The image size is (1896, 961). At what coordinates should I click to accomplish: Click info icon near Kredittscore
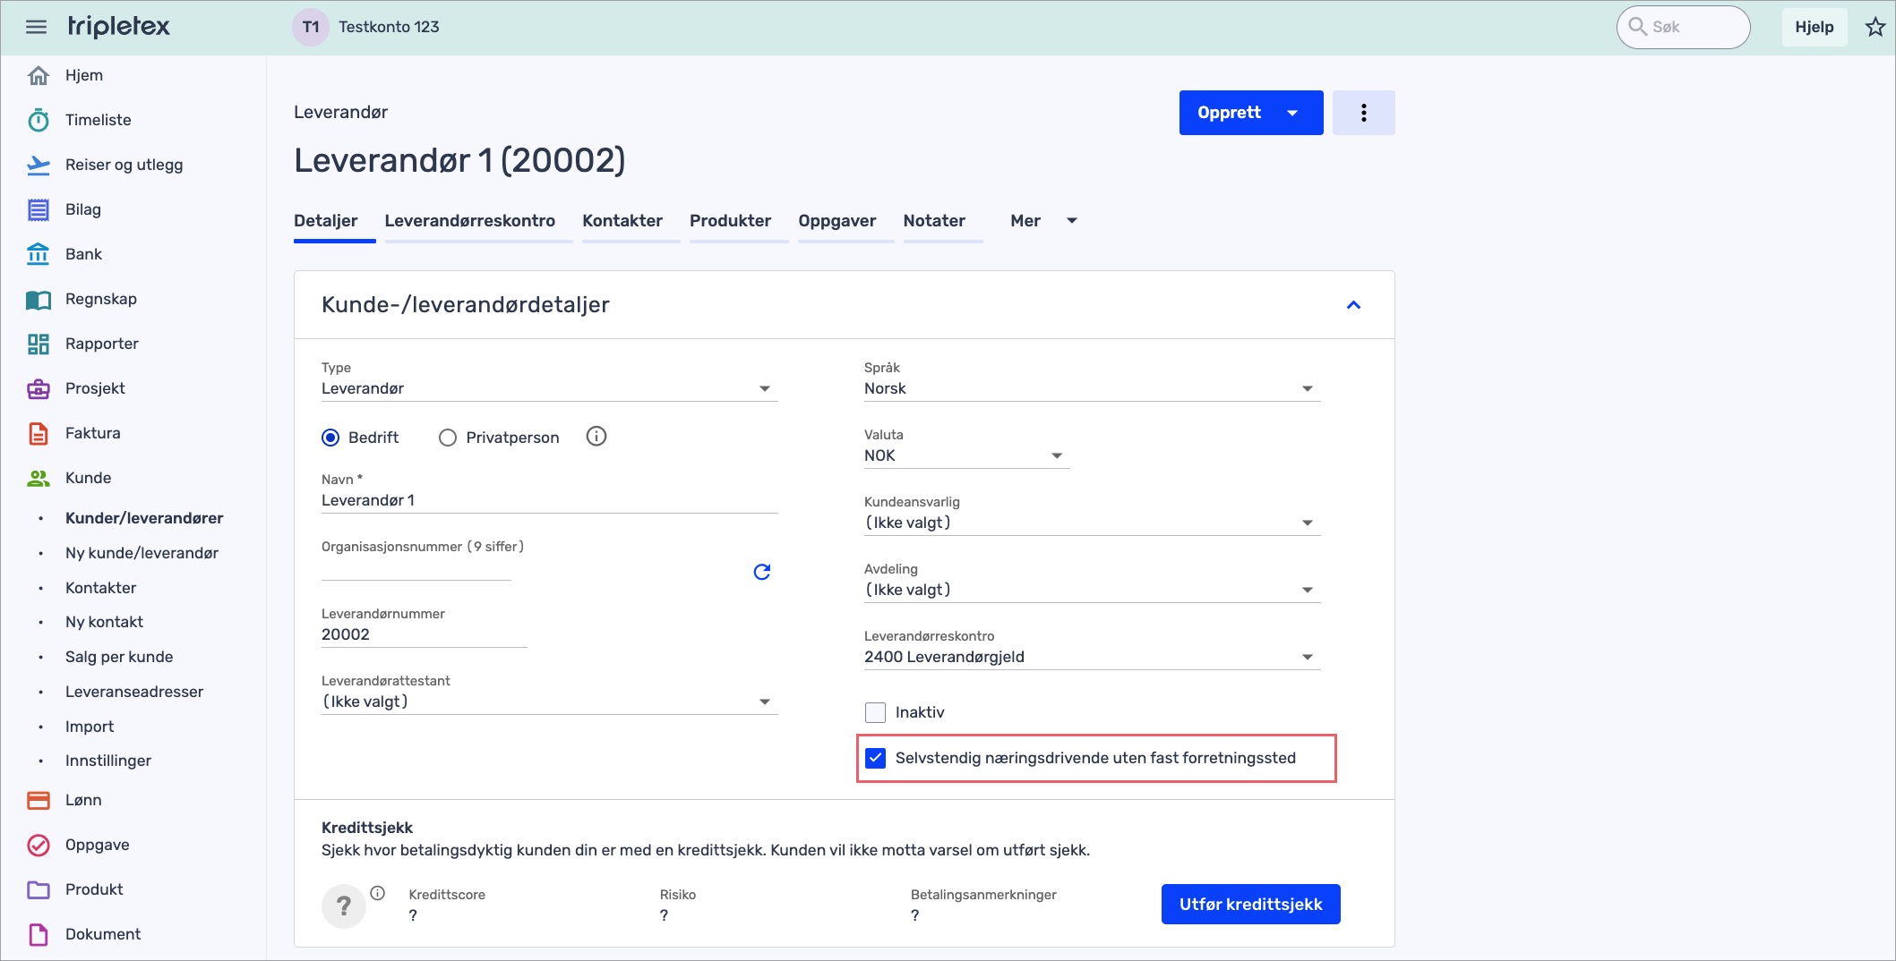378,892
